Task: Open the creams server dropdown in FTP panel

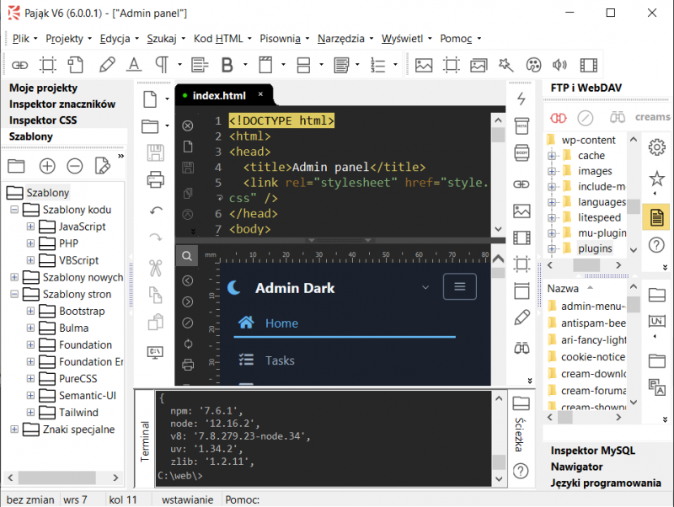Action: point(652,117)
